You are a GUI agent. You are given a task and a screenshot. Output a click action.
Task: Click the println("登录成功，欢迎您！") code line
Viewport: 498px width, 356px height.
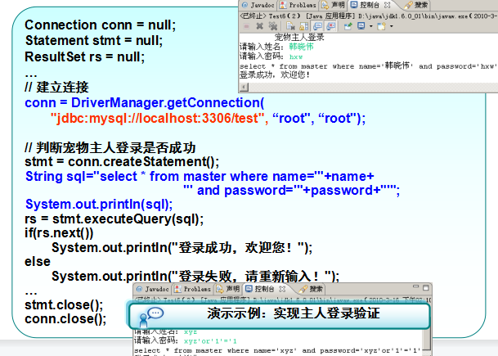182,248
